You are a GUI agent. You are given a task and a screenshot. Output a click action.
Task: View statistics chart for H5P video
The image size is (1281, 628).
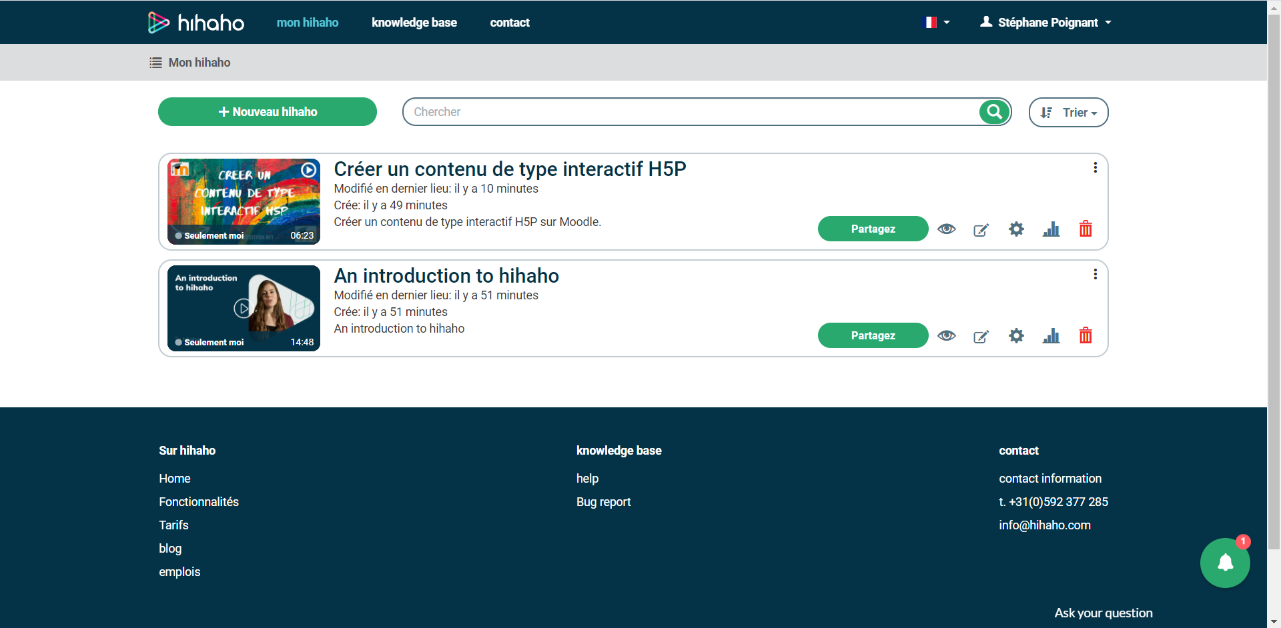coord(1051,229)
